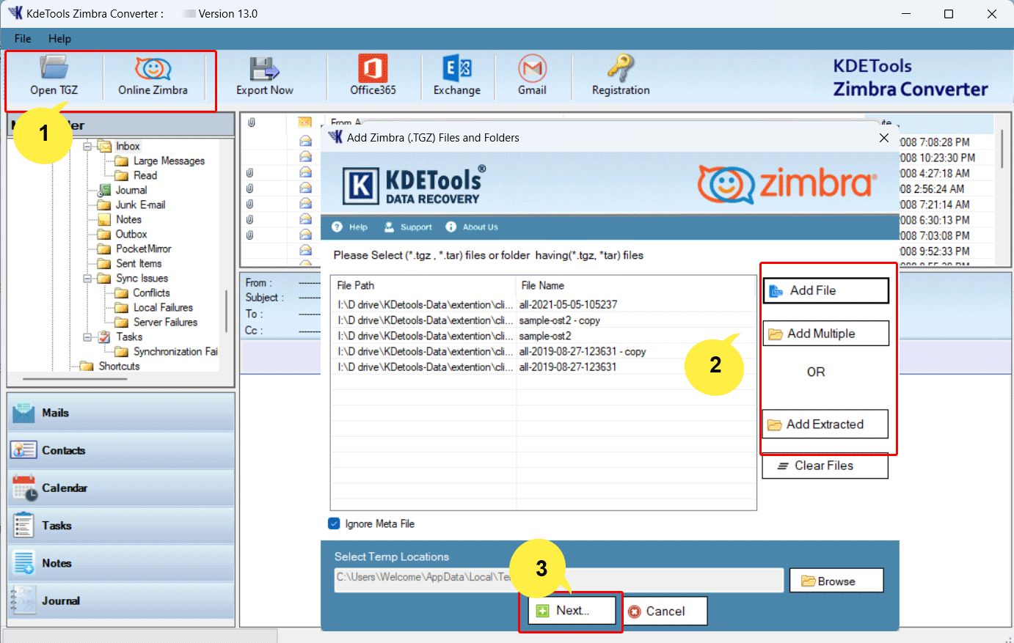Click the File Name column header
Screen dimensions: 1014x643
tap(635, 285)
